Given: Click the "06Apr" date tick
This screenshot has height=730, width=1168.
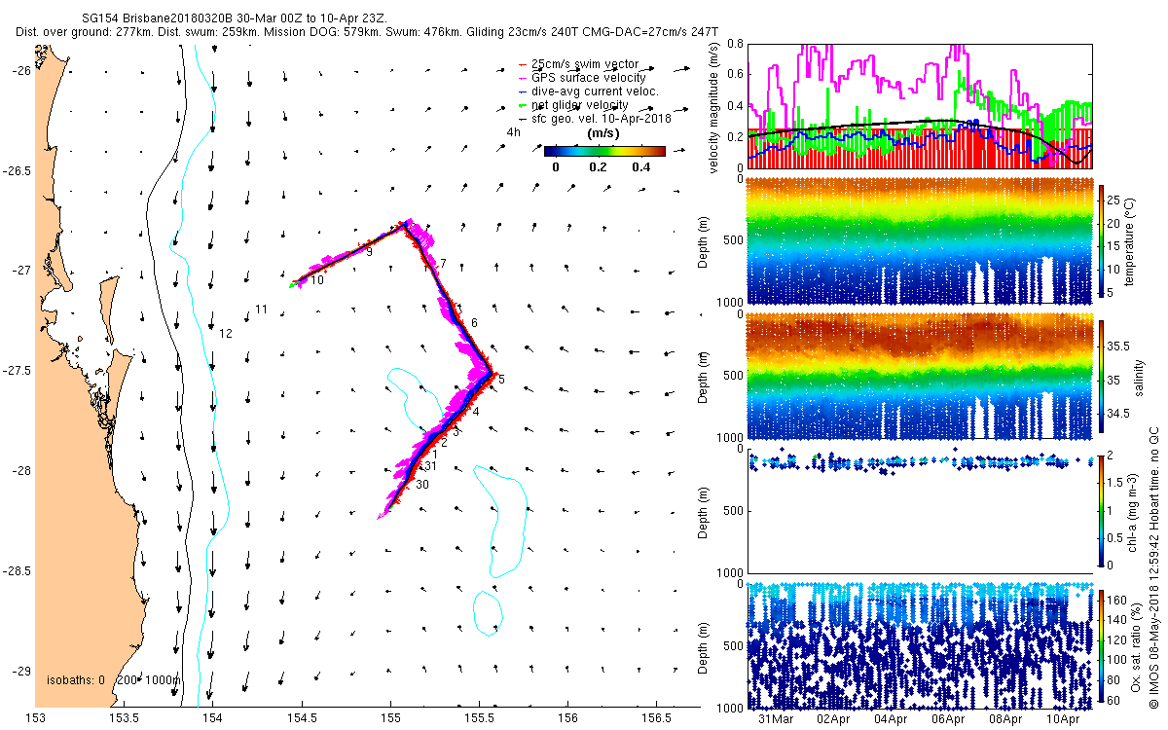Looking at the screenshot, I should tap(948, 720).
